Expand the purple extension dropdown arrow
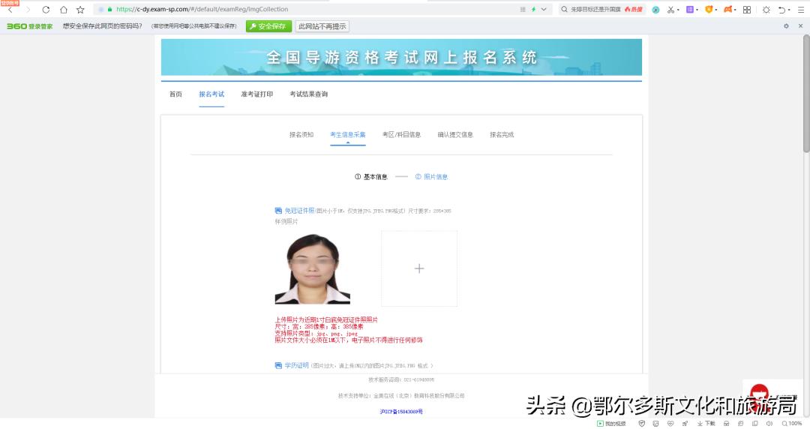 pos(697,10)
